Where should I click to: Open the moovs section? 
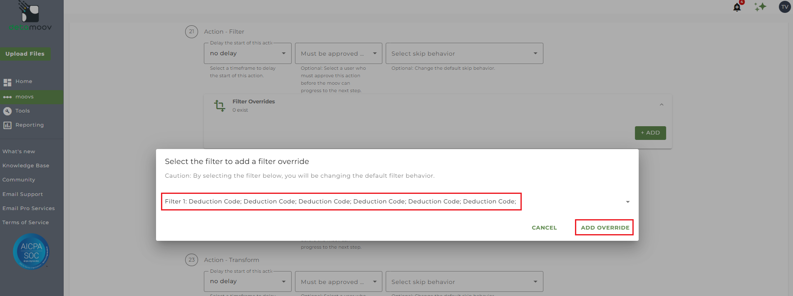(32, 97)
